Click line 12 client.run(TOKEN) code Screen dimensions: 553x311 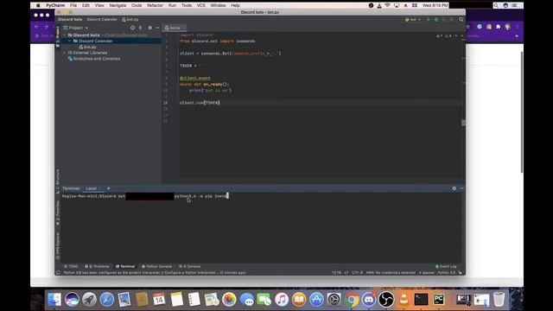click(x=200, y=103)
